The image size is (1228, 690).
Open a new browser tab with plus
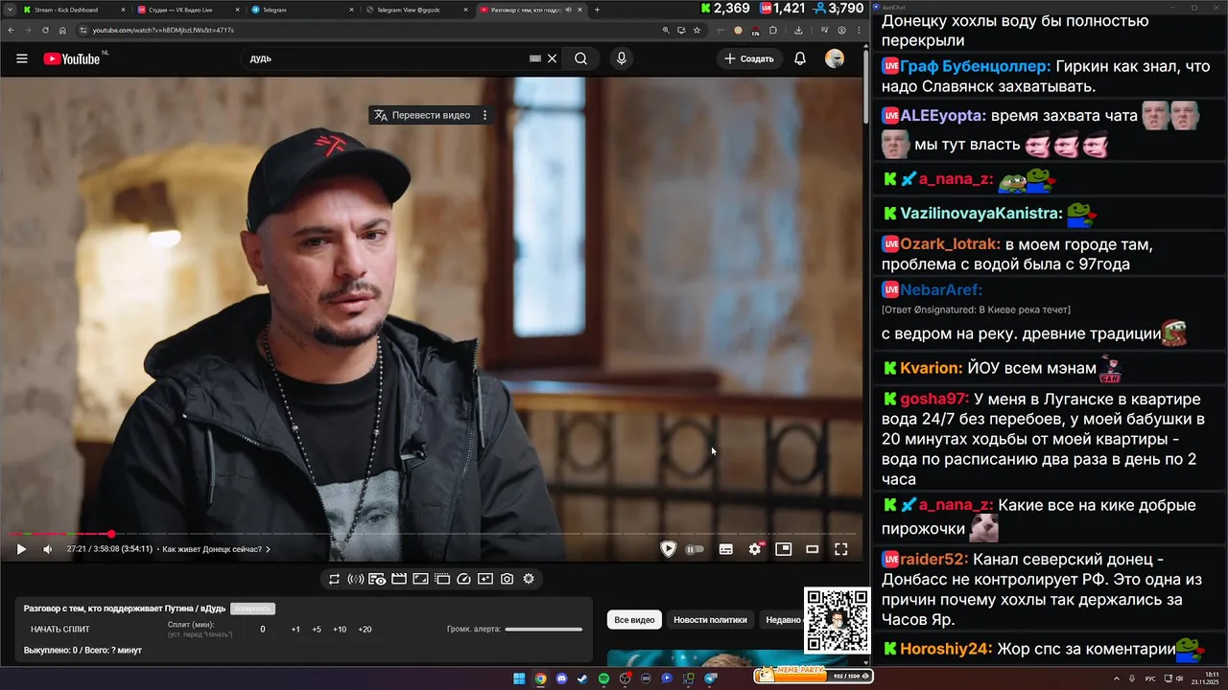point(597,10)
